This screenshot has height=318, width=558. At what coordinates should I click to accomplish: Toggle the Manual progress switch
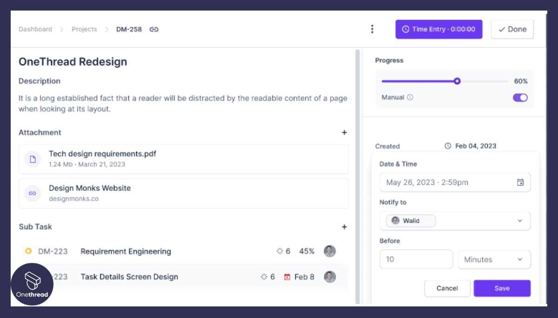click(x=520, y=97)
